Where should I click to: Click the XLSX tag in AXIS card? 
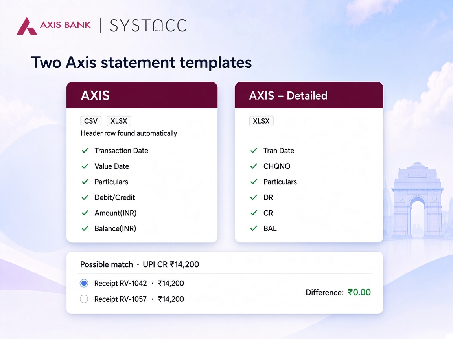(119, 121)
